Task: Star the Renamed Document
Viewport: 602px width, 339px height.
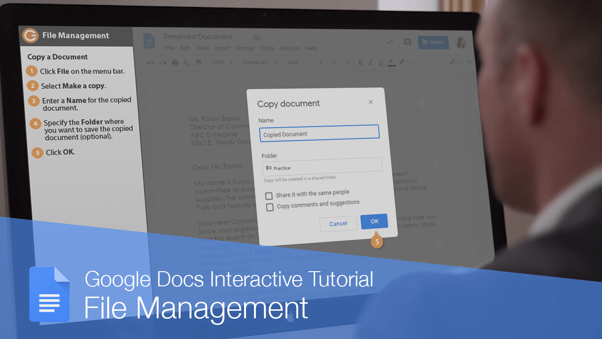Action: click(x=245, y=37)
